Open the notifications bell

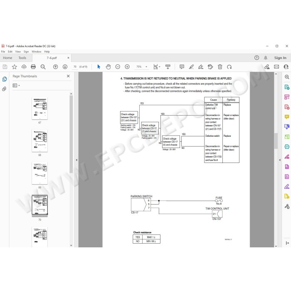click(266, 58)
